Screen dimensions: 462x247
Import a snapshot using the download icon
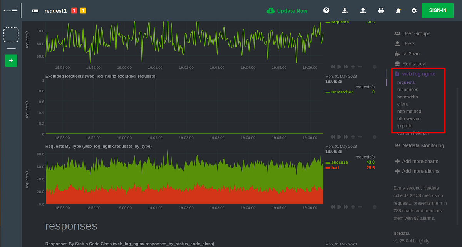pos(345,10)
